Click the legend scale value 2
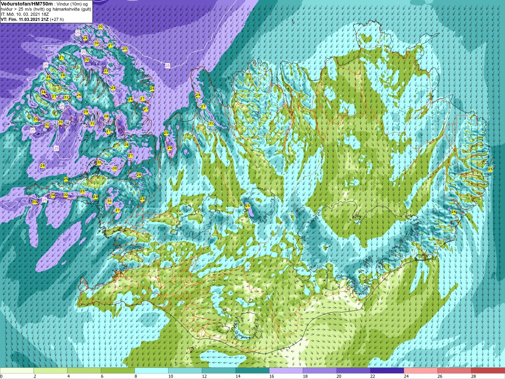The width and height of the screenshot is (505, 379). (x=35, y=376)
